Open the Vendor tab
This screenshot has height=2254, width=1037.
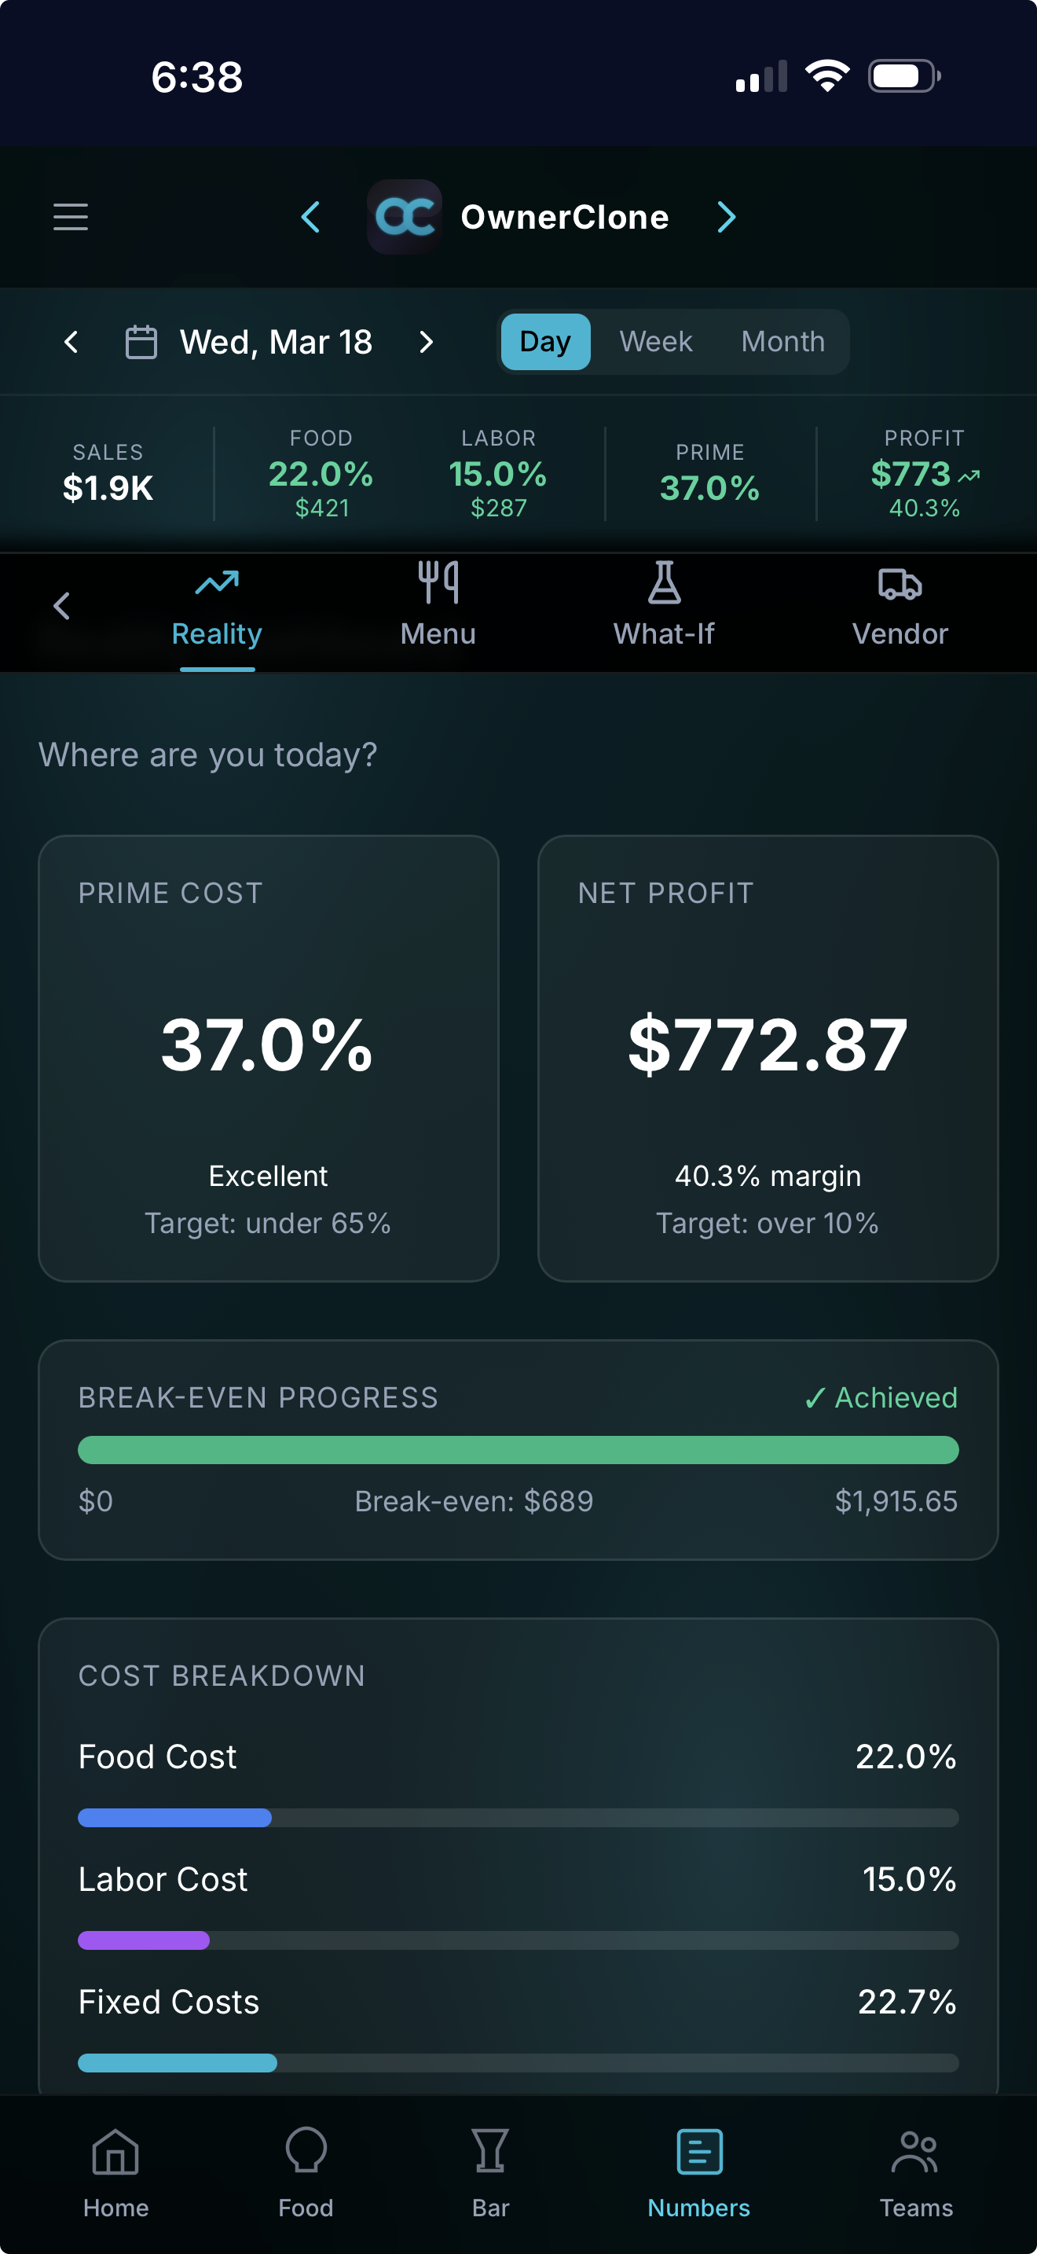[900, 605]
